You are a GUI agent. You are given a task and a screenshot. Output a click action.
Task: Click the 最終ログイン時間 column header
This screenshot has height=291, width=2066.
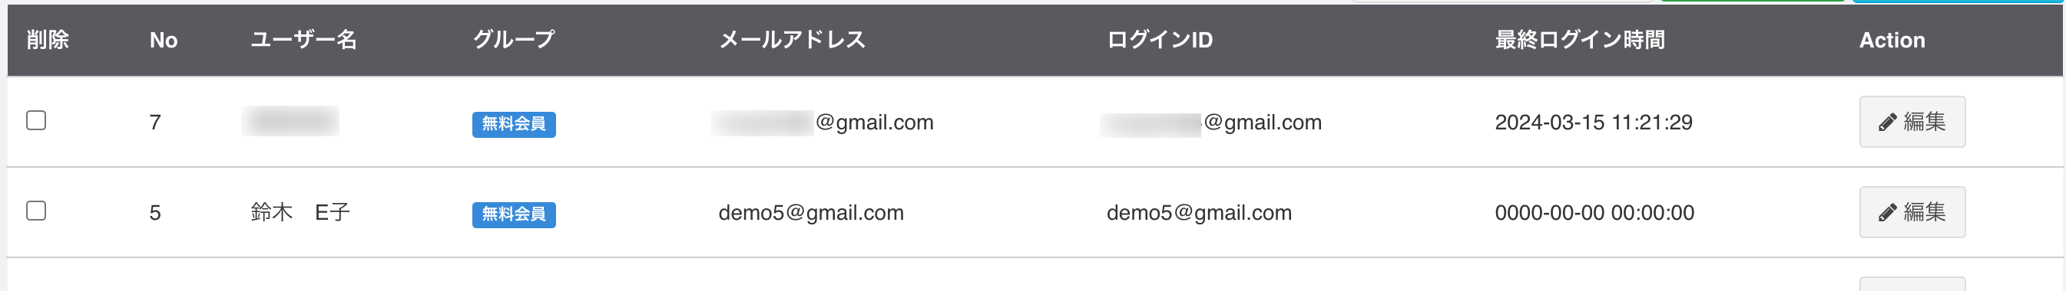1580,40
